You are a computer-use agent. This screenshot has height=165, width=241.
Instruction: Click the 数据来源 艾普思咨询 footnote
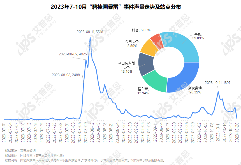20,150
